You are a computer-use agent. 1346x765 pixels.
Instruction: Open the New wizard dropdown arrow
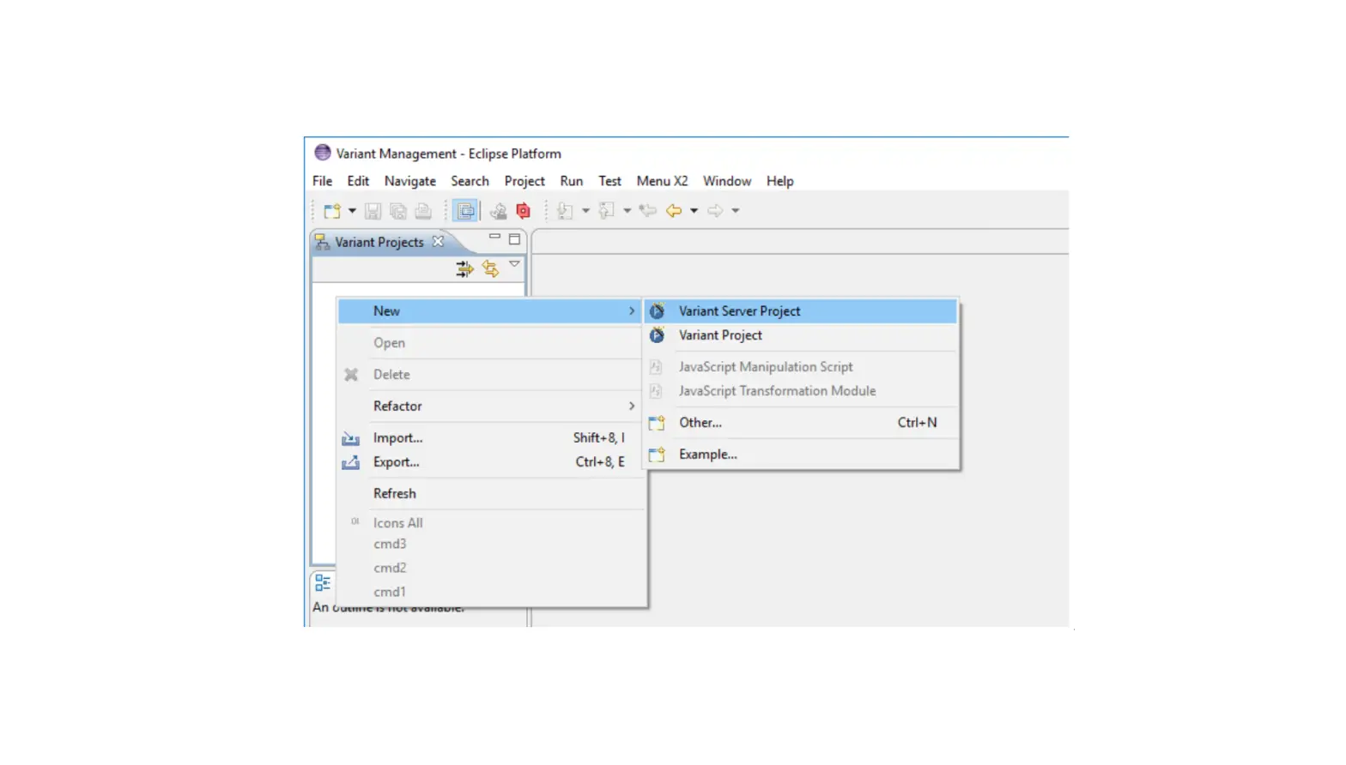(352, 211)
